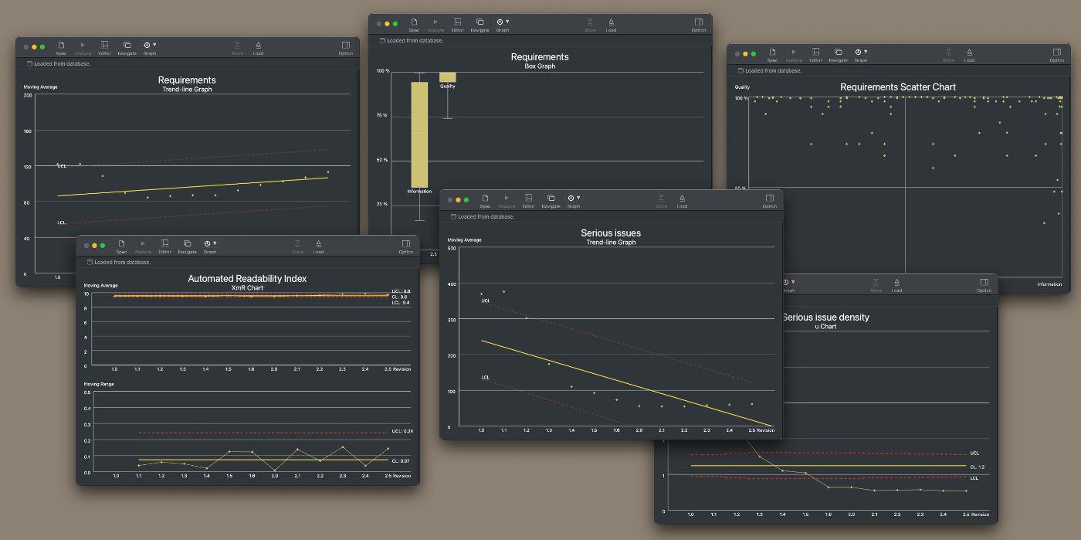This screenshot has width=1081, height=540.
Task: Toggle Option panel in Serious issues window
Action: tap(770, 201)
